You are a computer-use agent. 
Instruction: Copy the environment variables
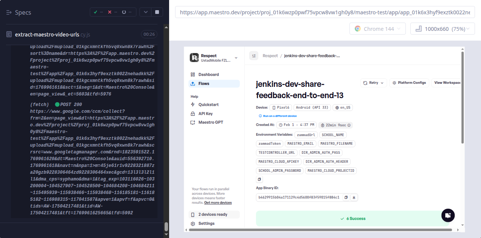click(259, 179)
